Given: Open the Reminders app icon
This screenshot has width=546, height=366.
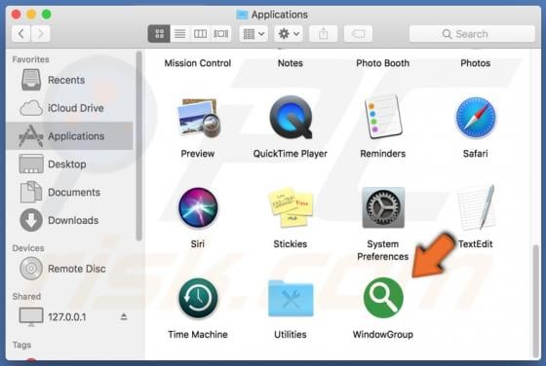Looking at the screenshot, I should coord(383,117).
